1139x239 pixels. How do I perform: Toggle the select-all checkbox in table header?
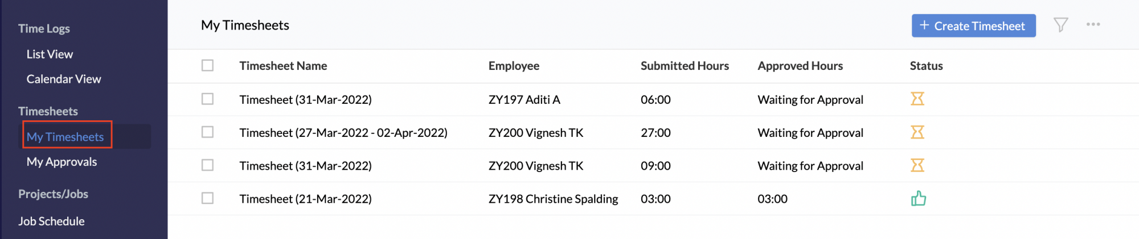coord(207,65)
